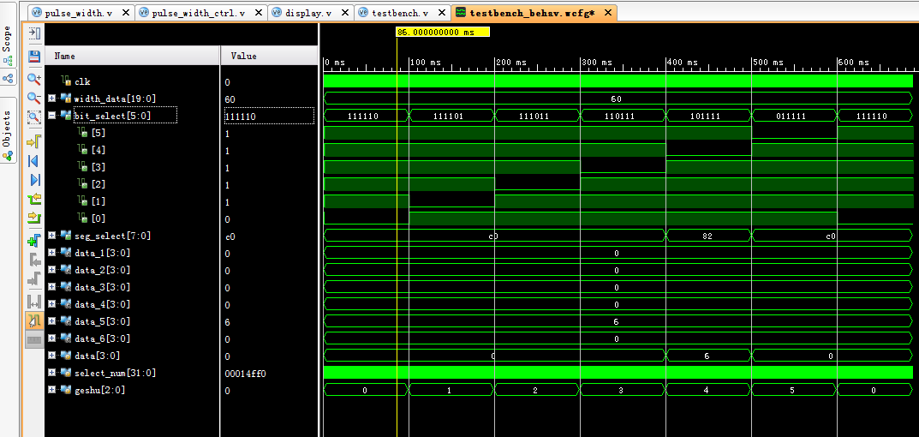This screenshot has width=919, height=437.
Task: Click the Go to End icon
Action: click(x=34, y=180)
